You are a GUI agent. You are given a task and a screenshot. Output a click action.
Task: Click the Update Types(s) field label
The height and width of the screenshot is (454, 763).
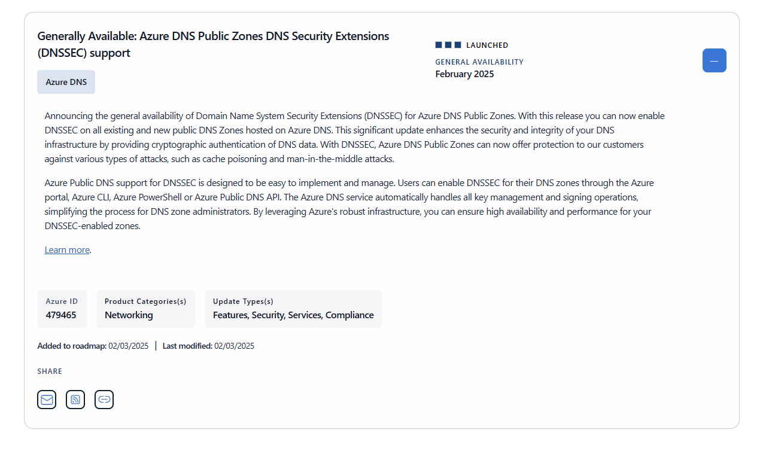pyautogui.click(x=243, y=301)
